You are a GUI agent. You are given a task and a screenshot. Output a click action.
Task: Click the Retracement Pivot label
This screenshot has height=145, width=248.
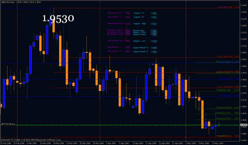(115, 32)
